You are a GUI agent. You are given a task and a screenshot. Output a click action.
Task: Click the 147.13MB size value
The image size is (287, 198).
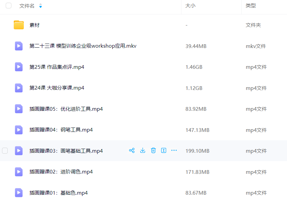click(x=197, y=130)
